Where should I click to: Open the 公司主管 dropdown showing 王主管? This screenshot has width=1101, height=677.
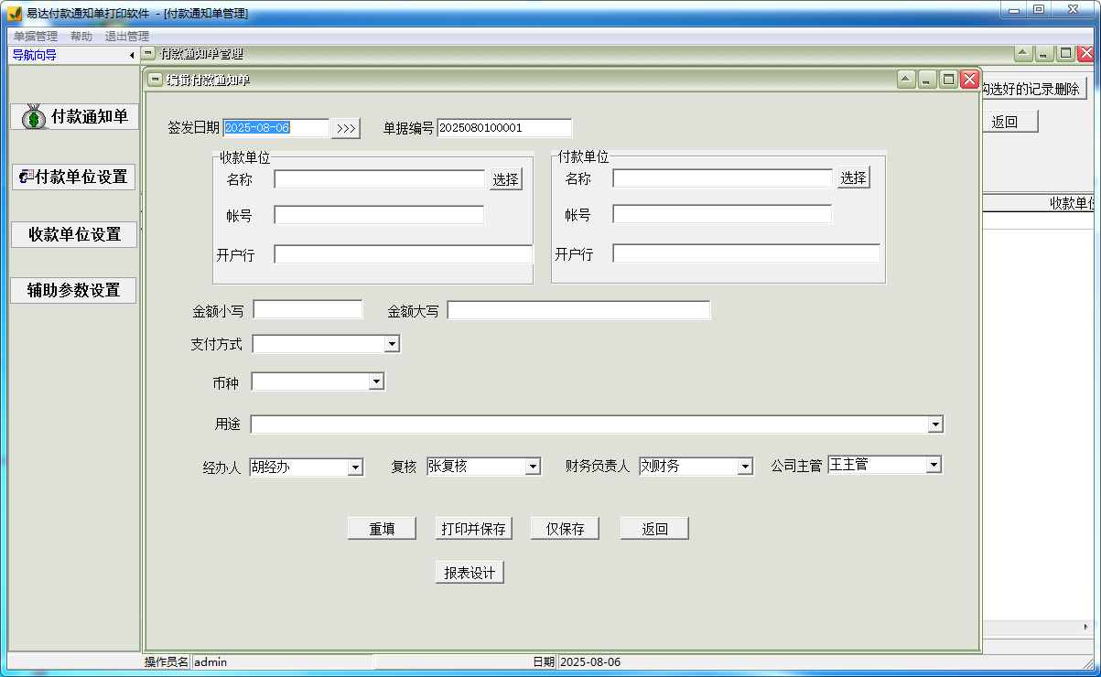(934, 464)
